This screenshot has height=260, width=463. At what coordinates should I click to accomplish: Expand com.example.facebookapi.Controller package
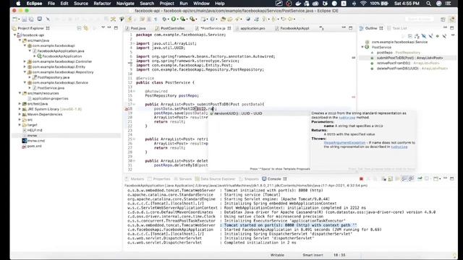tap(25, 61)
